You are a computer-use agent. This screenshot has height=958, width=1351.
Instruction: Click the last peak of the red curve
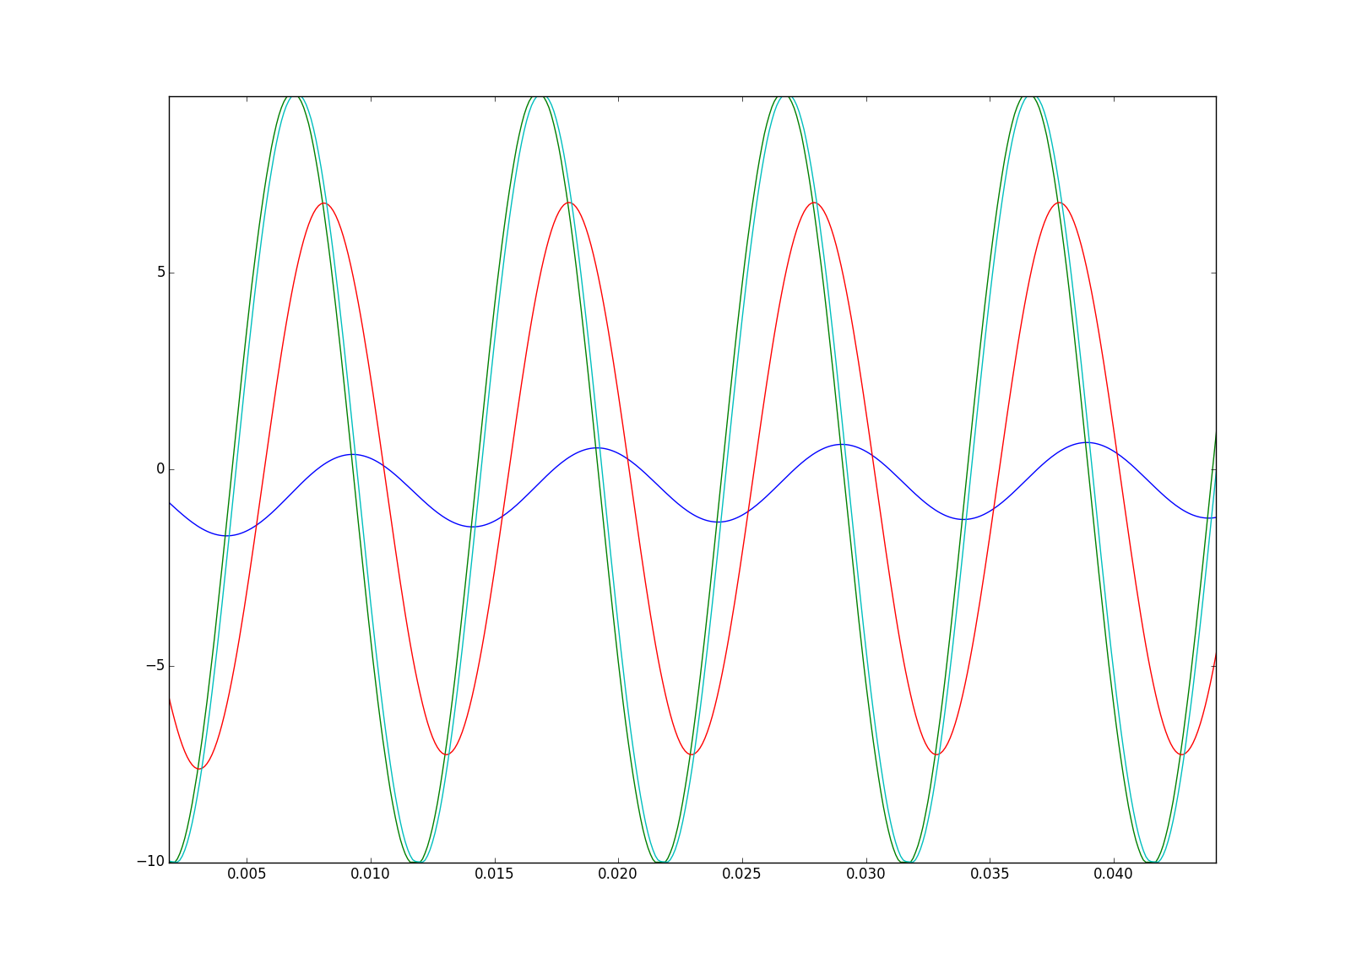pos(1060,203)
